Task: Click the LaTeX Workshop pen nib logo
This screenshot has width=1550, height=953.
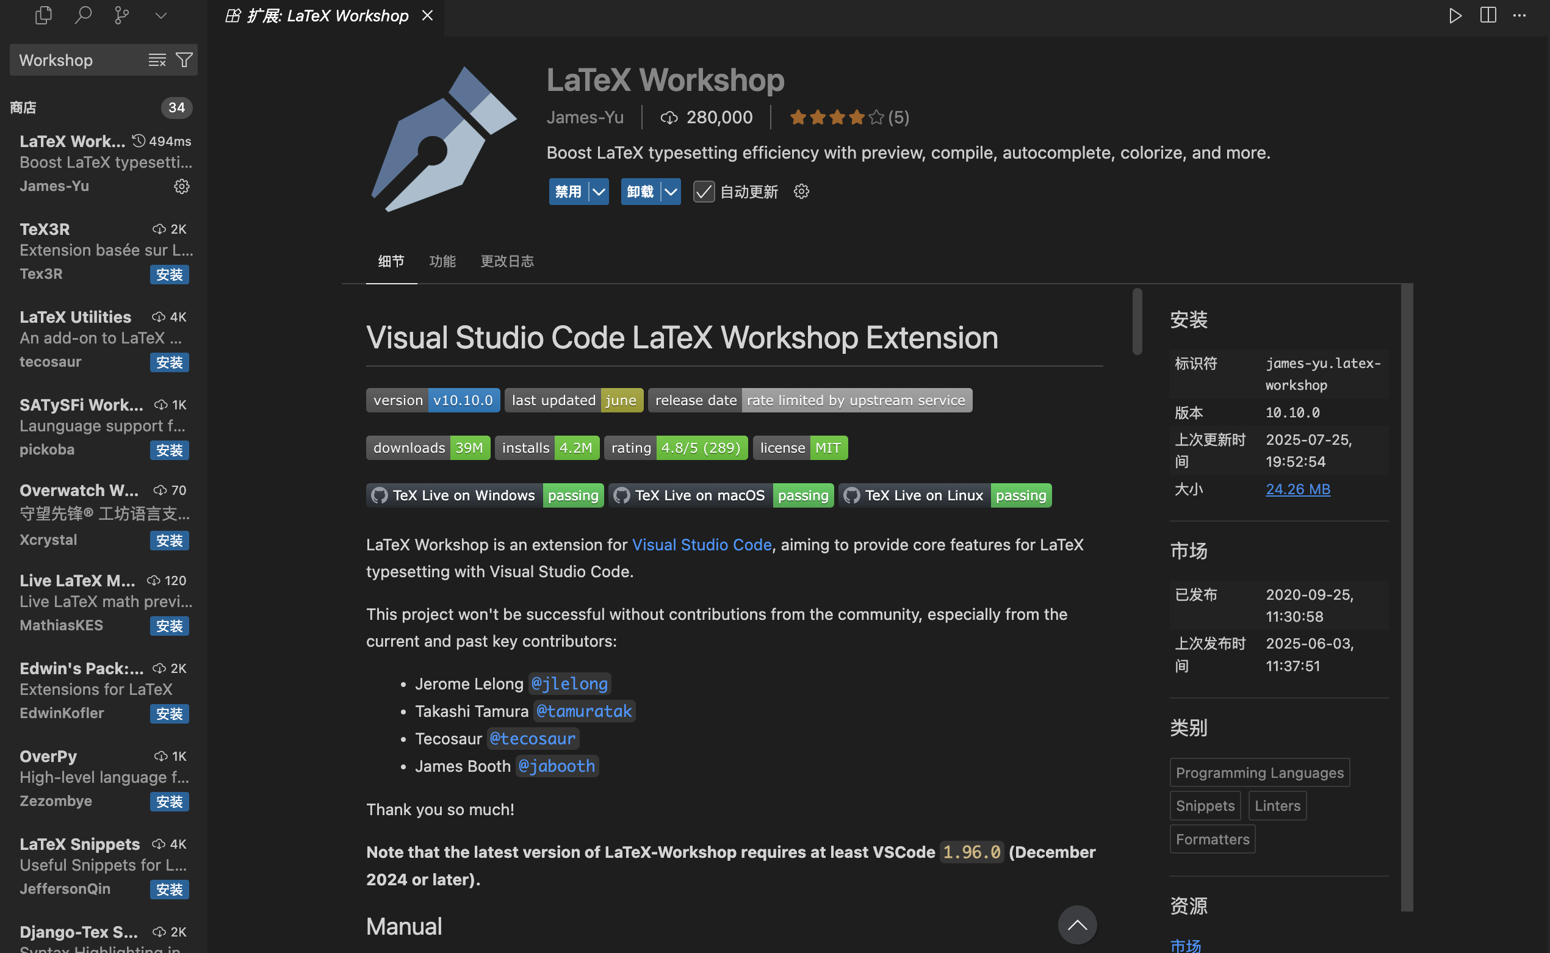Action: (444, 138)
